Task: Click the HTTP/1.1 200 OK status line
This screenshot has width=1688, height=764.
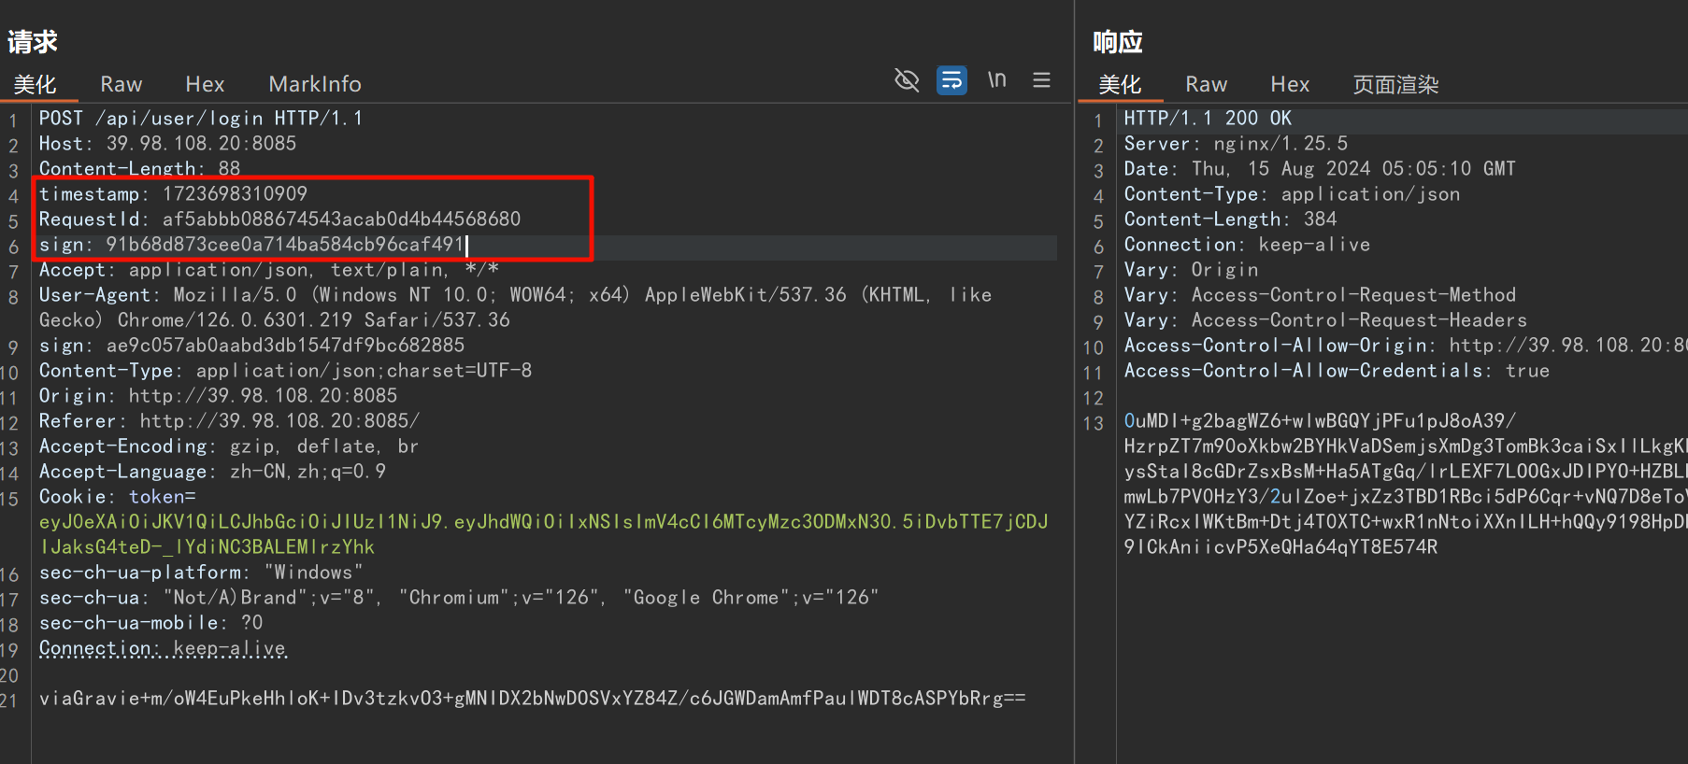Action: [x=1207, y=119]
